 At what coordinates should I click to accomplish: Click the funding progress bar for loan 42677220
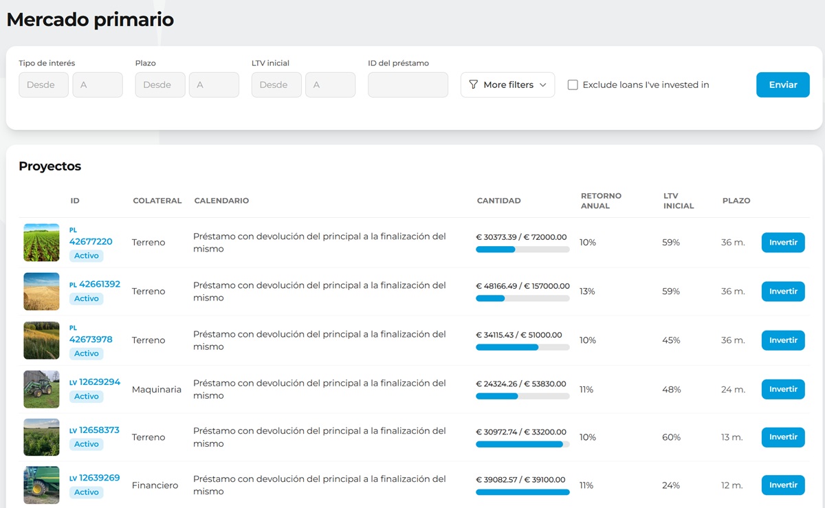(x=522, y=250)
